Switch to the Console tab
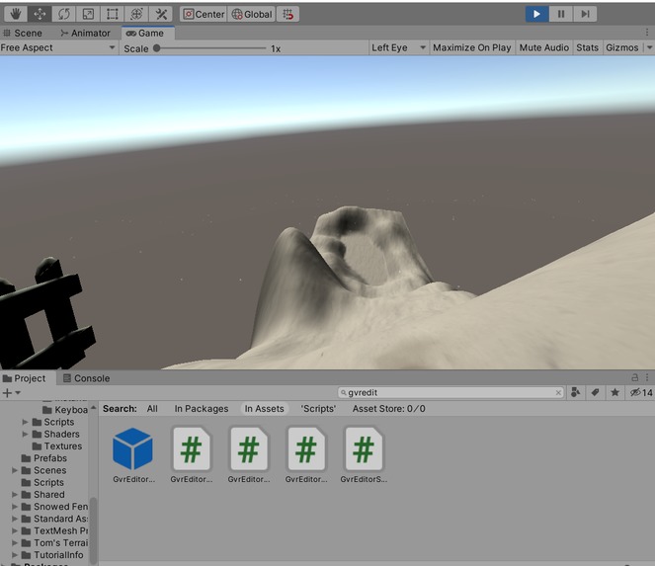The image size is (655, 566). 86,378
